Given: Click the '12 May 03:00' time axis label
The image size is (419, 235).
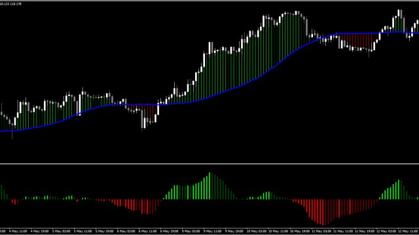Looking at the screenshot, I should 386,231.
